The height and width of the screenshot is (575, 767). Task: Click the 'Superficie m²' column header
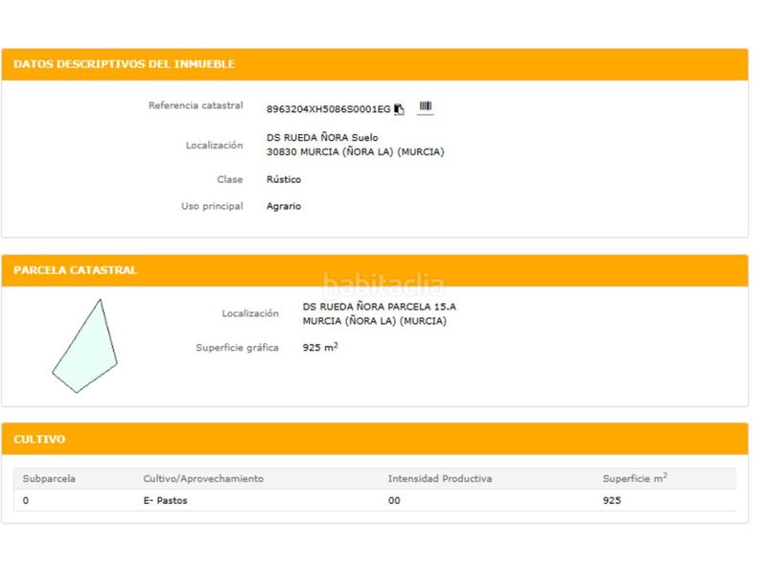point(635,478)
